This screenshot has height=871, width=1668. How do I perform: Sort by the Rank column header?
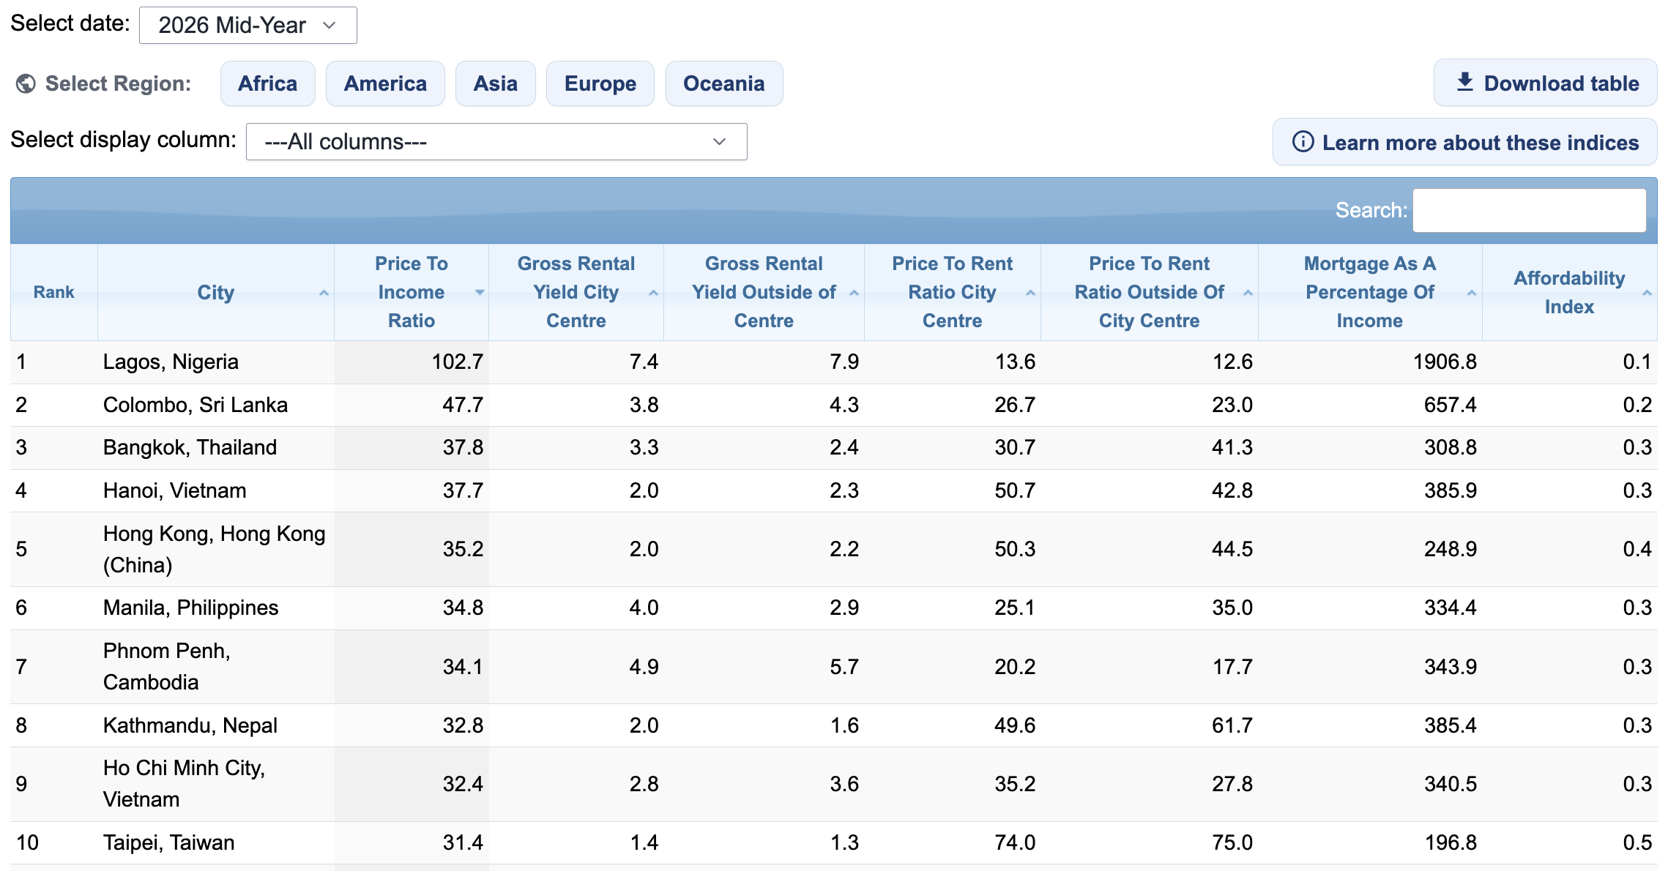click(53, 292)
